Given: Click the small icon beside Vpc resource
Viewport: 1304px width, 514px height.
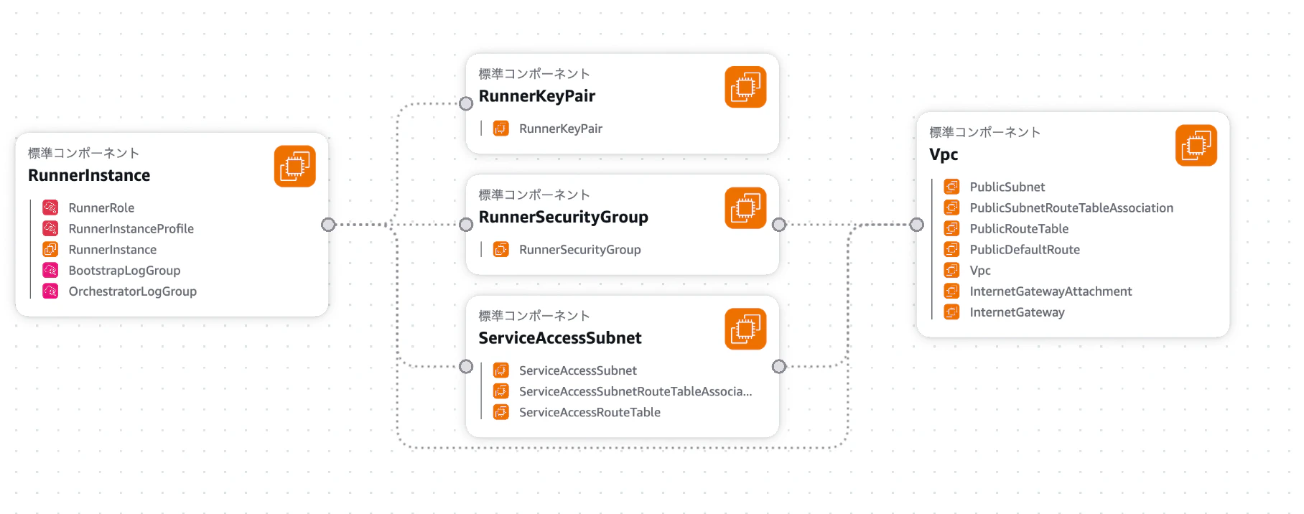Looking at the screenshot, I should [x=952, y=270].
